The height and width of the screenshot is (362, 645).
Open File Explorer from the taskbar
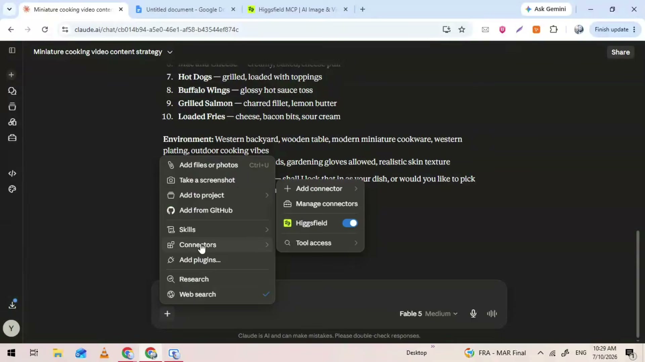[58, 353]
